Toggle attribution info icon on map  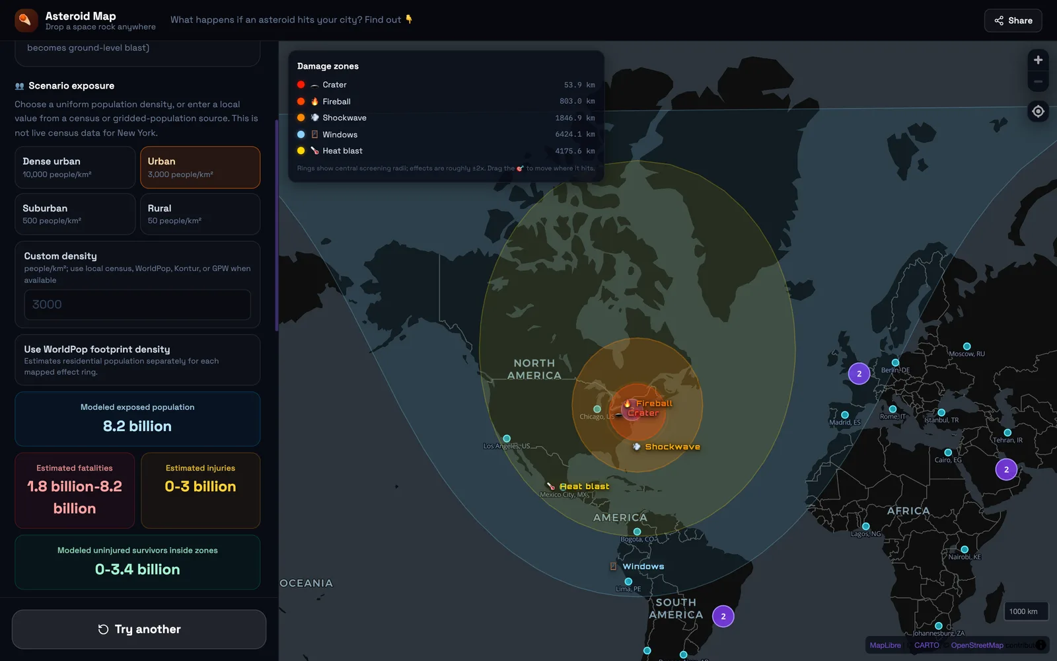[1040, 645]
